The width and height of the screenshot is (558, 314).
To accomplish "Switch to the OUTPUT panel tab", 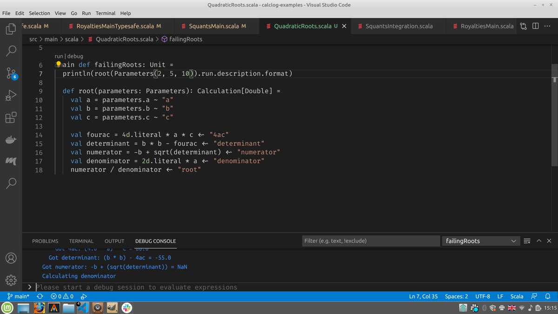I will point(114,241).
